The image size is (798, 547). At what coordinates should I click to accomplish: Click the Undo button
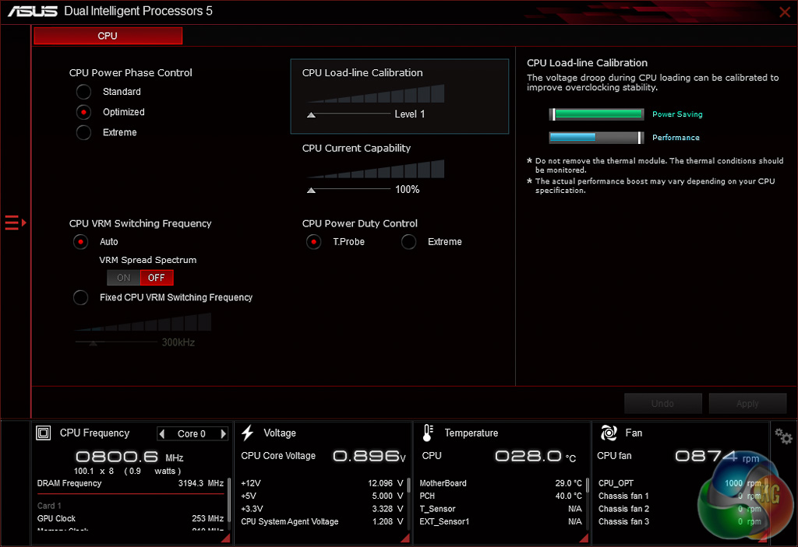click(x=662, y=404)
